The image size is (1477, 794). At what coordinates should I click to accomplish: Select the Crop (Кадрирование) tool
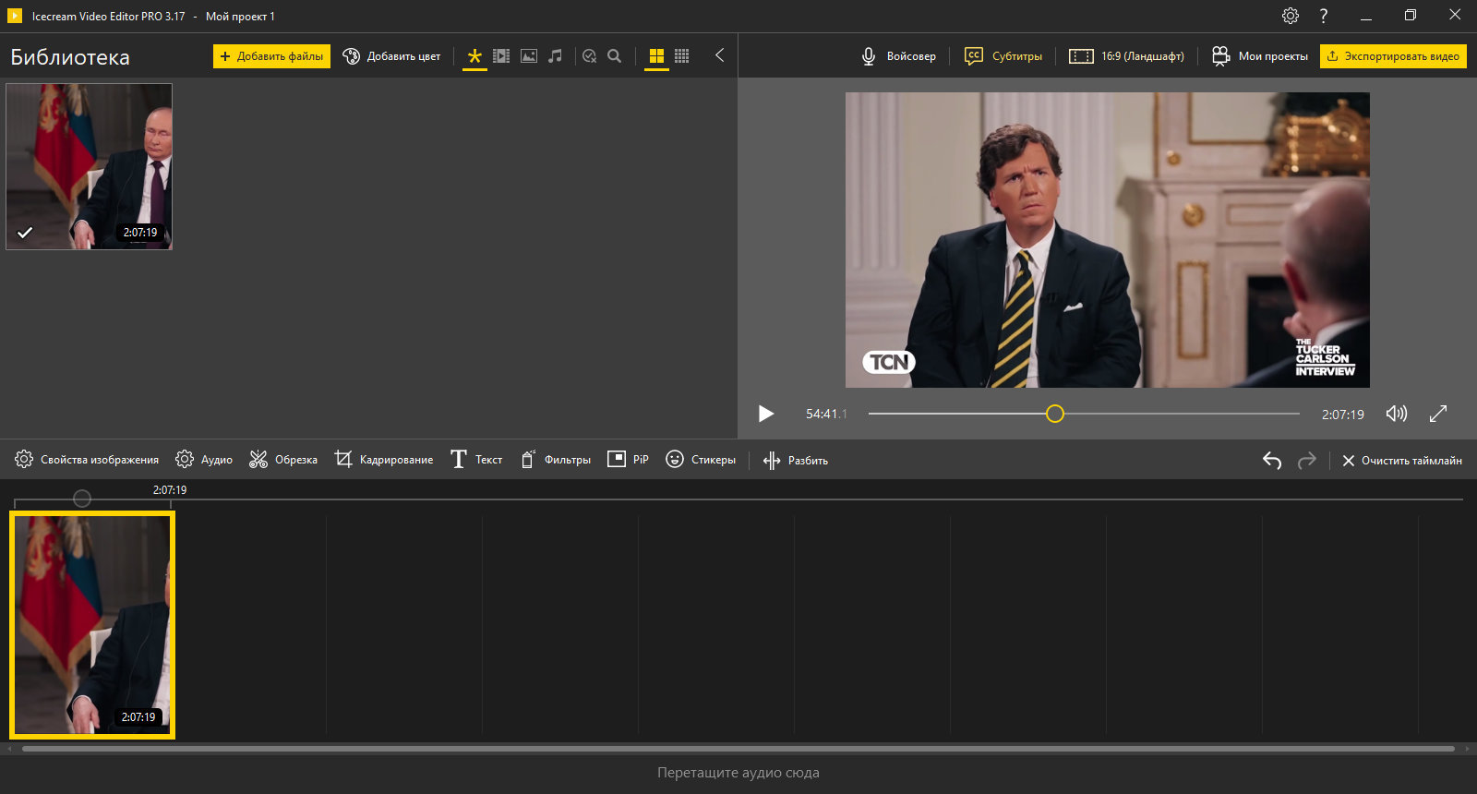[x=383, y=460]
